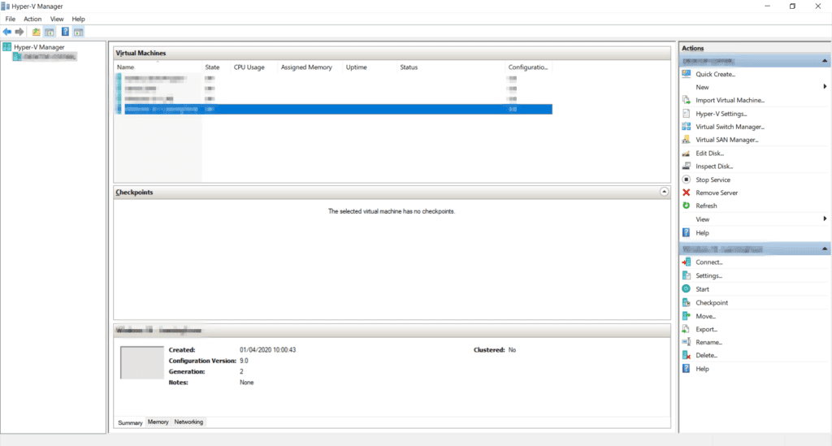Screen dimensions: 832x446
Task: Click the green Refresh icon
Action: (x=686, y=206)
